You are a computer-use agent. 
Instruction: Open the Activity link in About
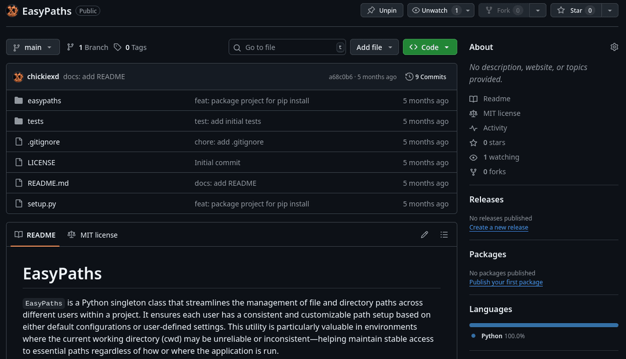pos(495,128)
